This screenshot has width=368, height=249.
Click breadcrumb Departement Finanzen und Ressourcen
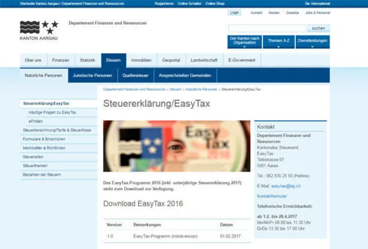coord(134,90)
